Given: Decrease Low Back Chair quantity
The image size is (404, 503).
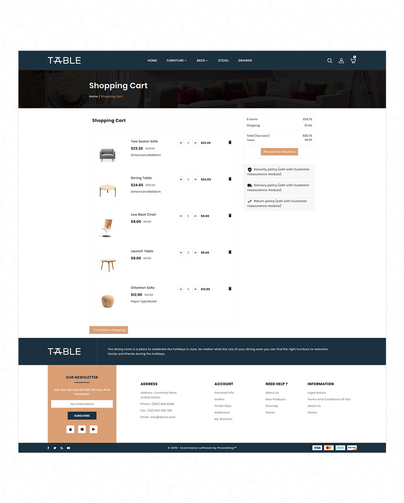Looking at the screenshot, I should point(181,216).
